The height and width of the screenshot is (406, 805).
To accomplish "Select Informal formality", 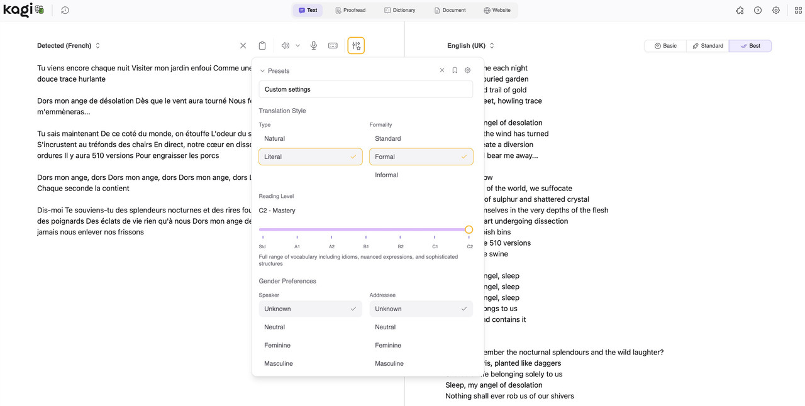I will coord(421,175).
